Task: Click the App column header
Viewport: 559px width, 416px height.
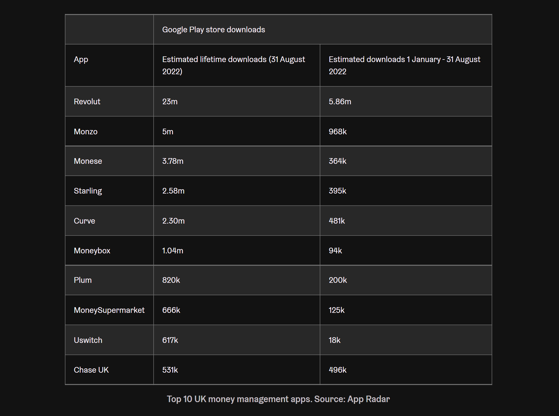Action: click(x=81, y=60)
